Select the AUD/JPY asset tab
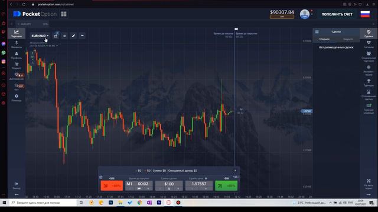Viewport: 378px width, 212px height. point(32,24)
